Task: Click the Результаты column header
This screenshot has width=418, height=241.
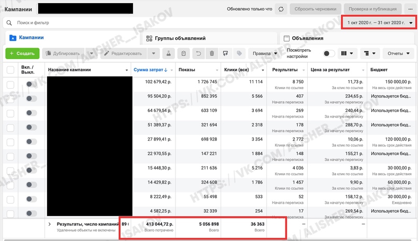Action: click(285, 69)
